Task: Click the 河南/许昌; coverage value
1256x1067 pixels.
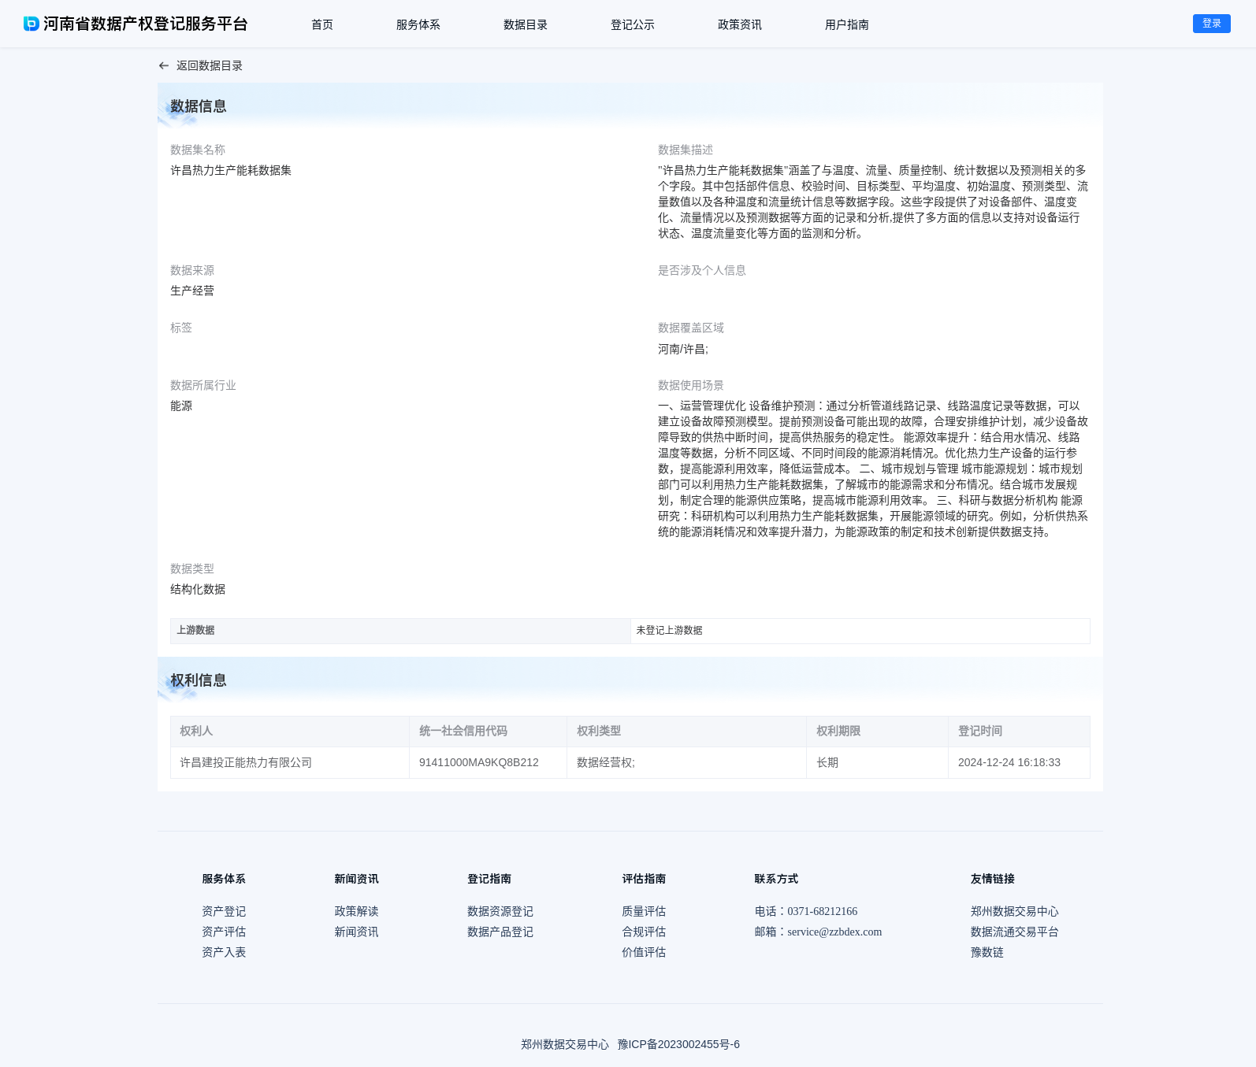Action: coord(683,349)
